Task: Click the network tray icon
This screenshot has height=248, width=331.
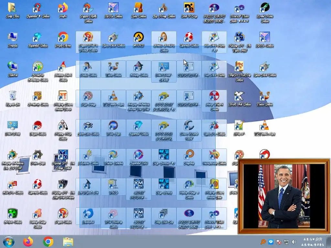Action: coord(286,242)
